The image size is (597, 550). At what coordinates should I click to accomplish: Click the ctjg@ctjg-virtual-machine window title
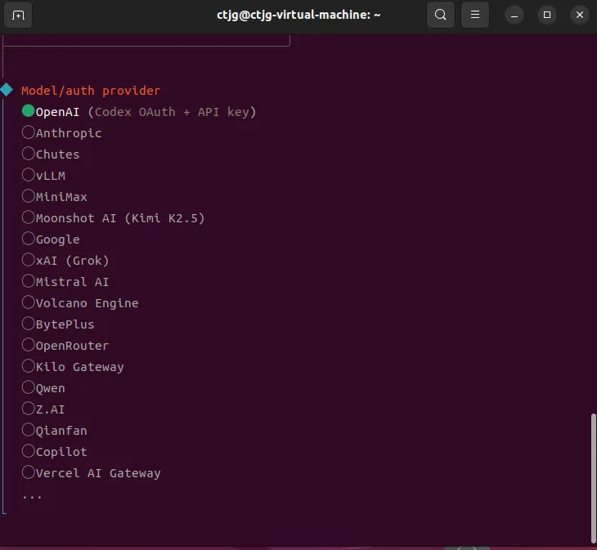tap(298, 15)
